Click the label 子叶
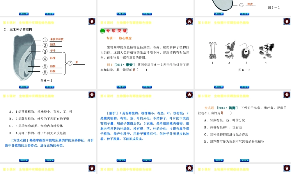This screenshot has width=291, height=174. pyautogui.click(x=53, y=51)
